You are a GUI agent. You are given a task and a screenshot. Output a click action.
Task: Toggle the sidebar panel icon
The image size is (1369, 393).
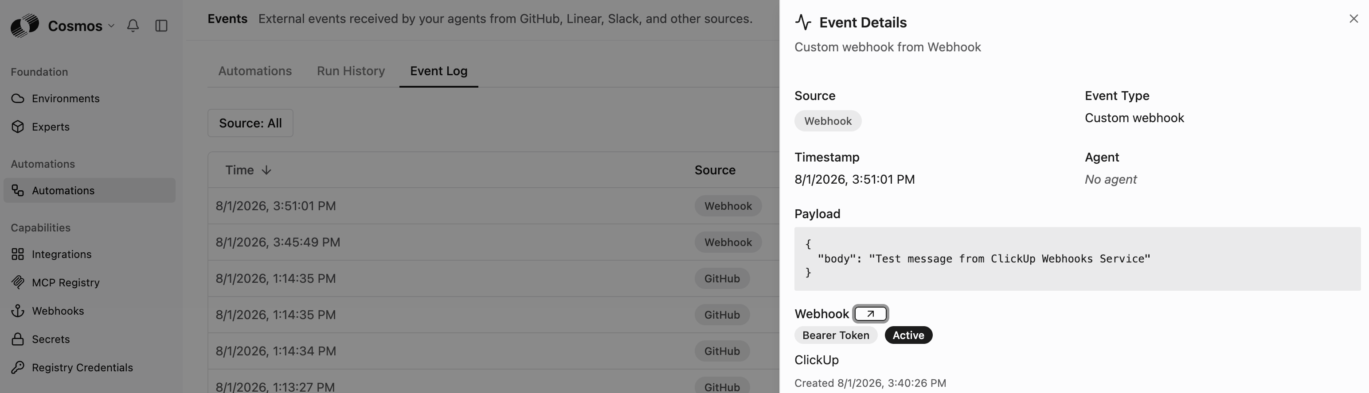161,26
